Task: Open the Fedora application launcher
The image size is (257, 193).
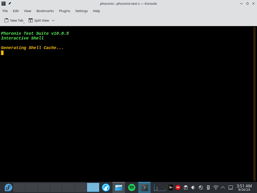Action: 8,187
